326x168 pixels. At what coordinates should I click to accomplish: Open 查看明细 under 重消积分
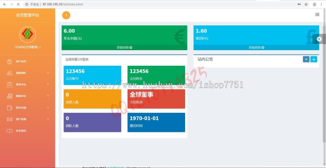pyautogui.click(x=256, y=47)
